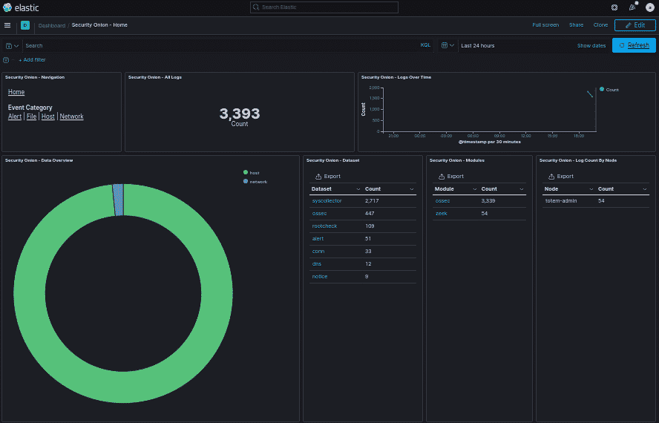Screen dimensions: 659x423
Task: Open the Share menu
Action: pyautogui.click(x=576, y=25)
